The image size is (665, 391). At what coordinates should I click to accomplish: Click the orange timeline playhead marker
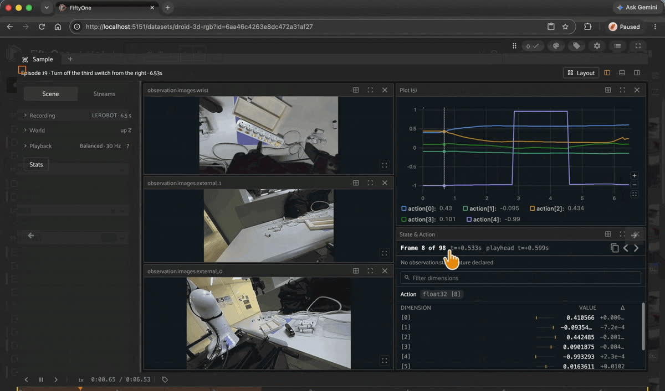point(80,388)
